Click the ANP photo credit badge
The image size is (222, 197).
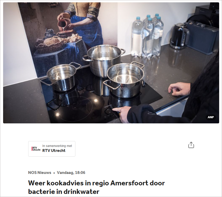coord(211,117)
